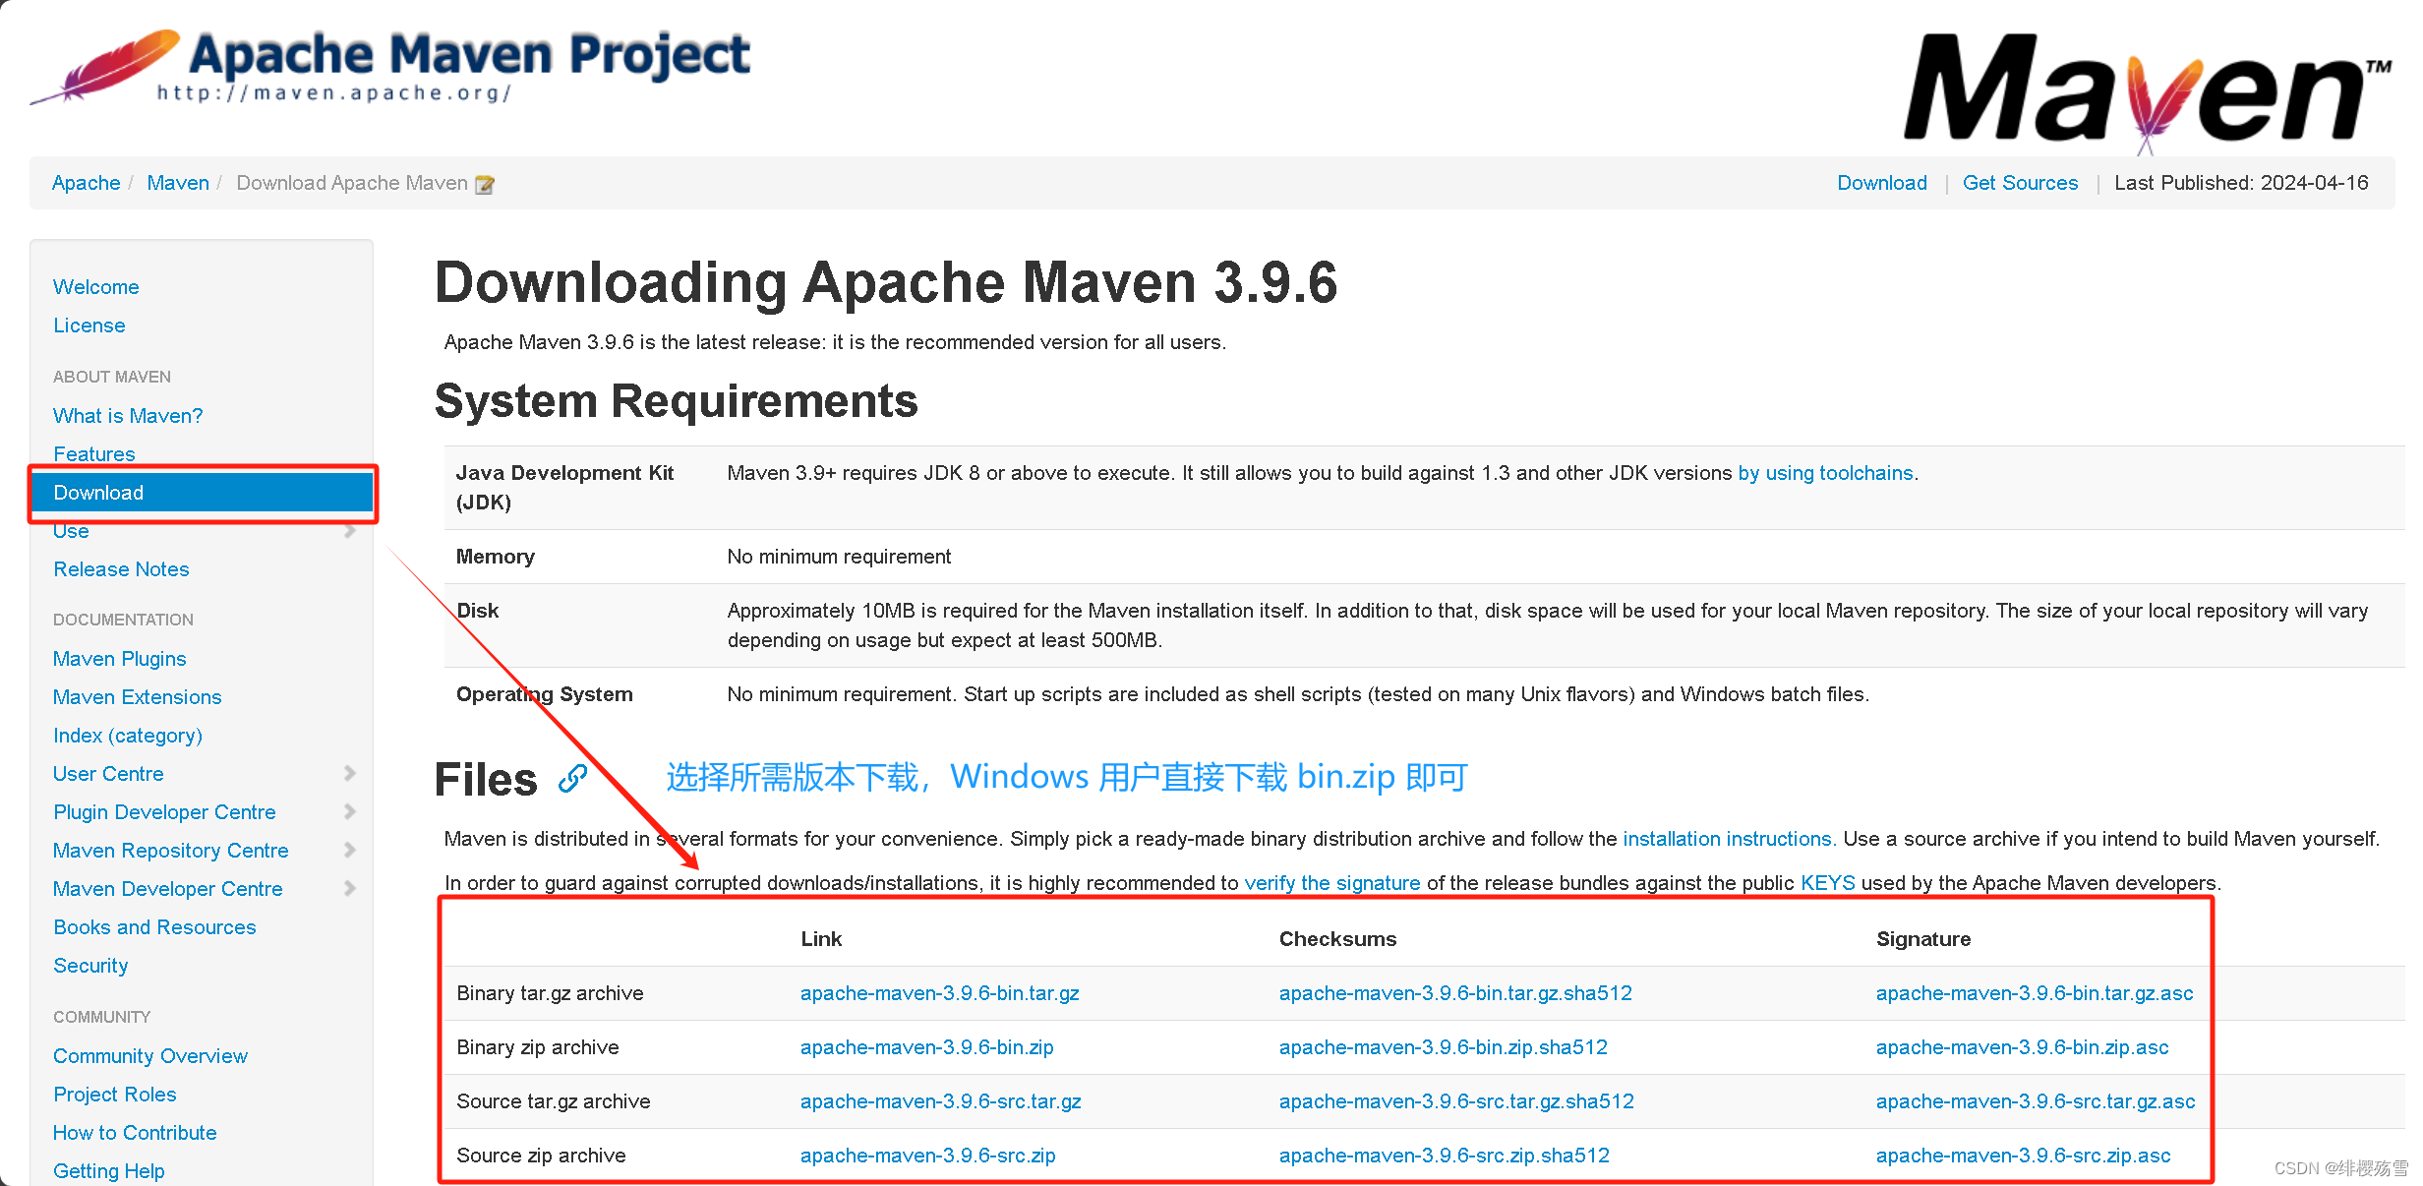Expand Maven Repository Centre chevron
The image size is (2423, 1186).
(x=350, y=850)
